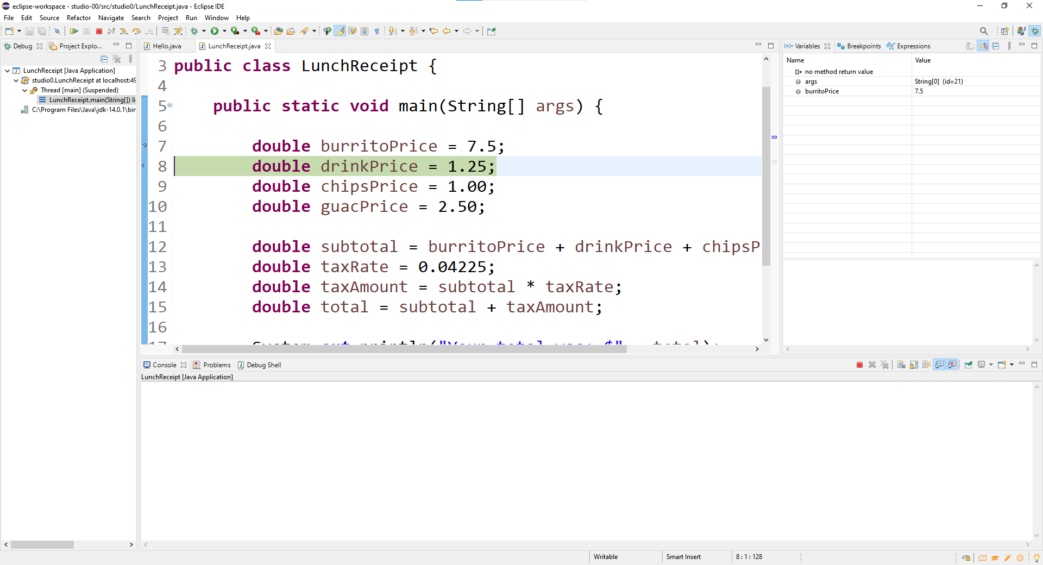The height and width of the screenshot is (565, 1043).
Task: Click the Back navigation arrow
Action: pyautogui.click(x=447, y=31)
